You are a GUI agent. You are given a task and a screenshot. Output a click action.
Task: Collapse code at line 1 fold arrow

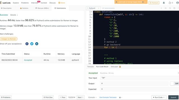[92, 12]
